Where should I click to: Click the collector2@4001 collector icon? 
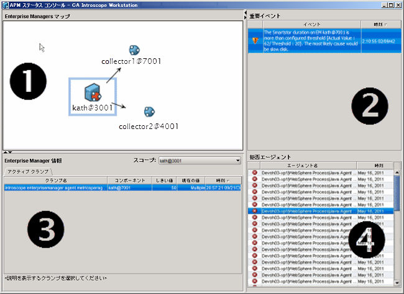coord(149,112)
